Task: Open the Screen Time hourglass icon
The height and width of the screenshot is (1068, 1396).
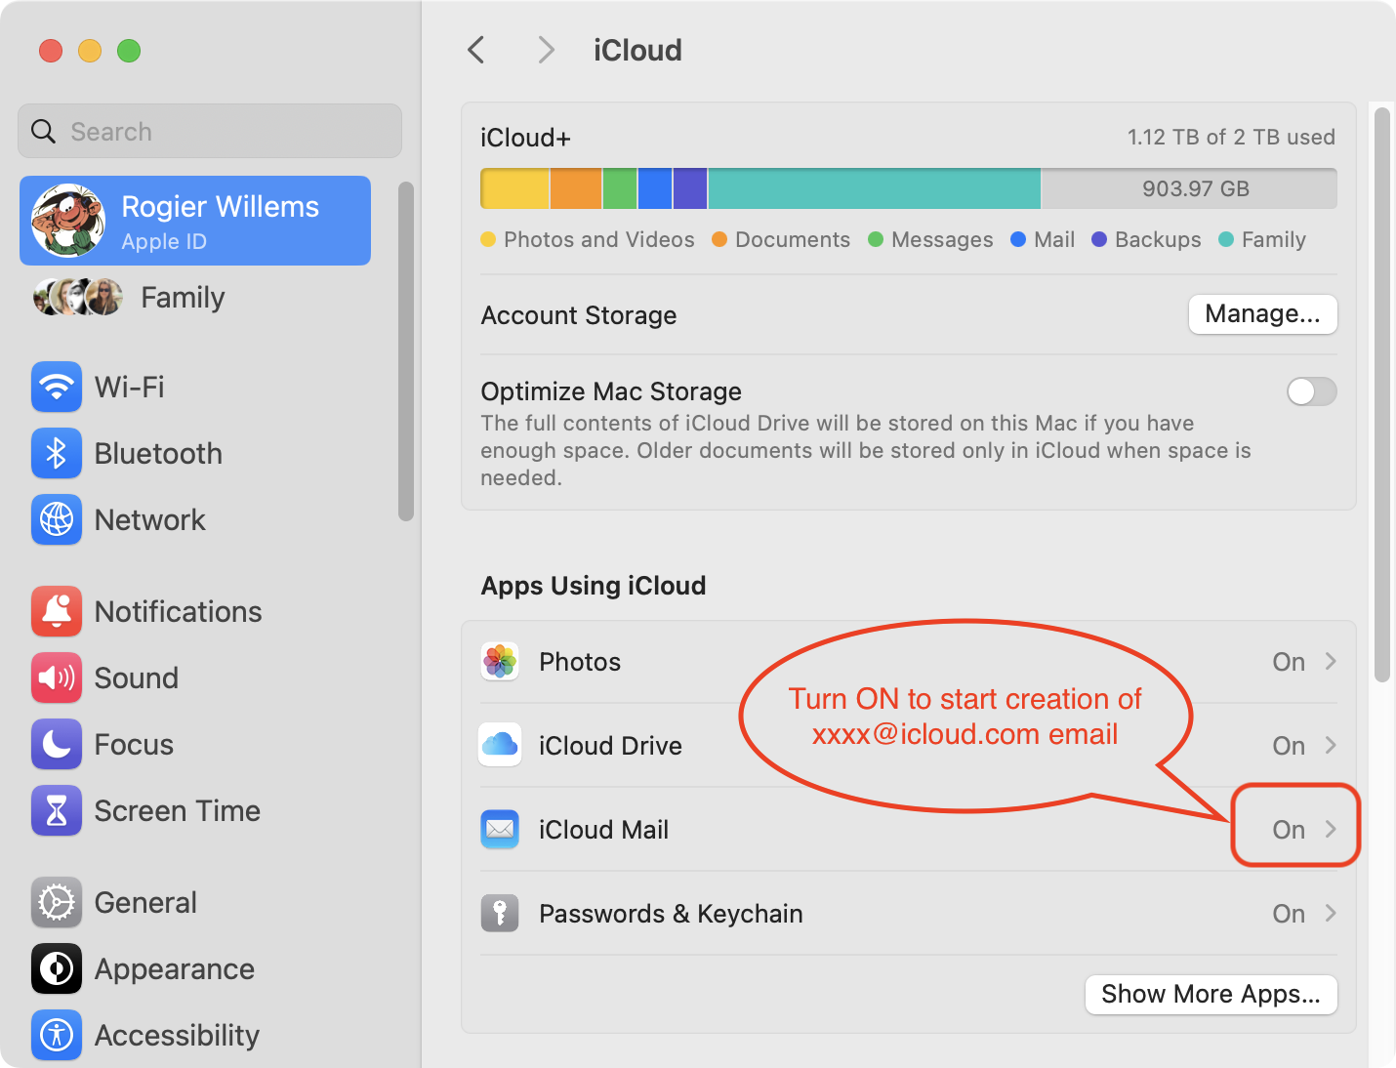Action: (57, 811)
